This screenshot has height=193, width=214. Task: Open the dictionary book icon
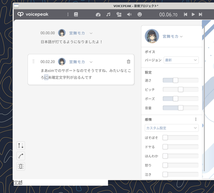(76, 15)
